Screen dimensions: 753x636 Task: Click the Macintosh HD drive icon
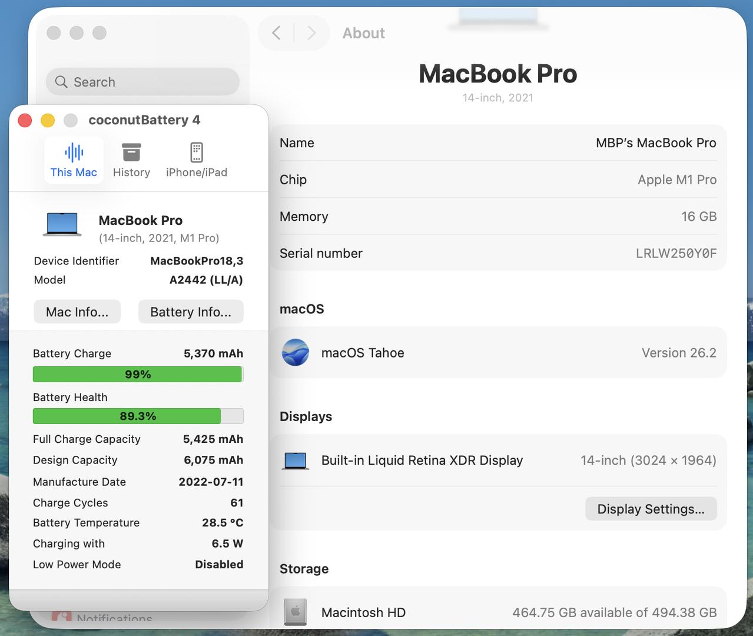tap(296, 612)
